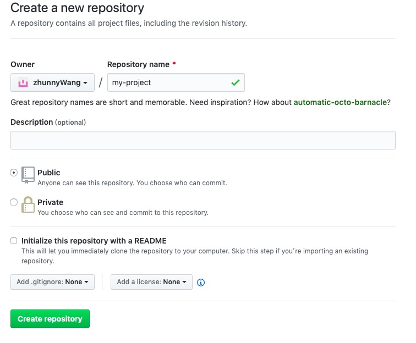This screenshot has width=416, height=343.
Task: Expand the Add .gitignore dropdown
Action: coord(52,282)
